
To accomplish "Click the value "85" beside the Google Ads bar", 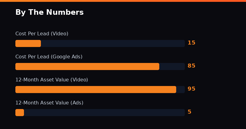I will 191,66.
